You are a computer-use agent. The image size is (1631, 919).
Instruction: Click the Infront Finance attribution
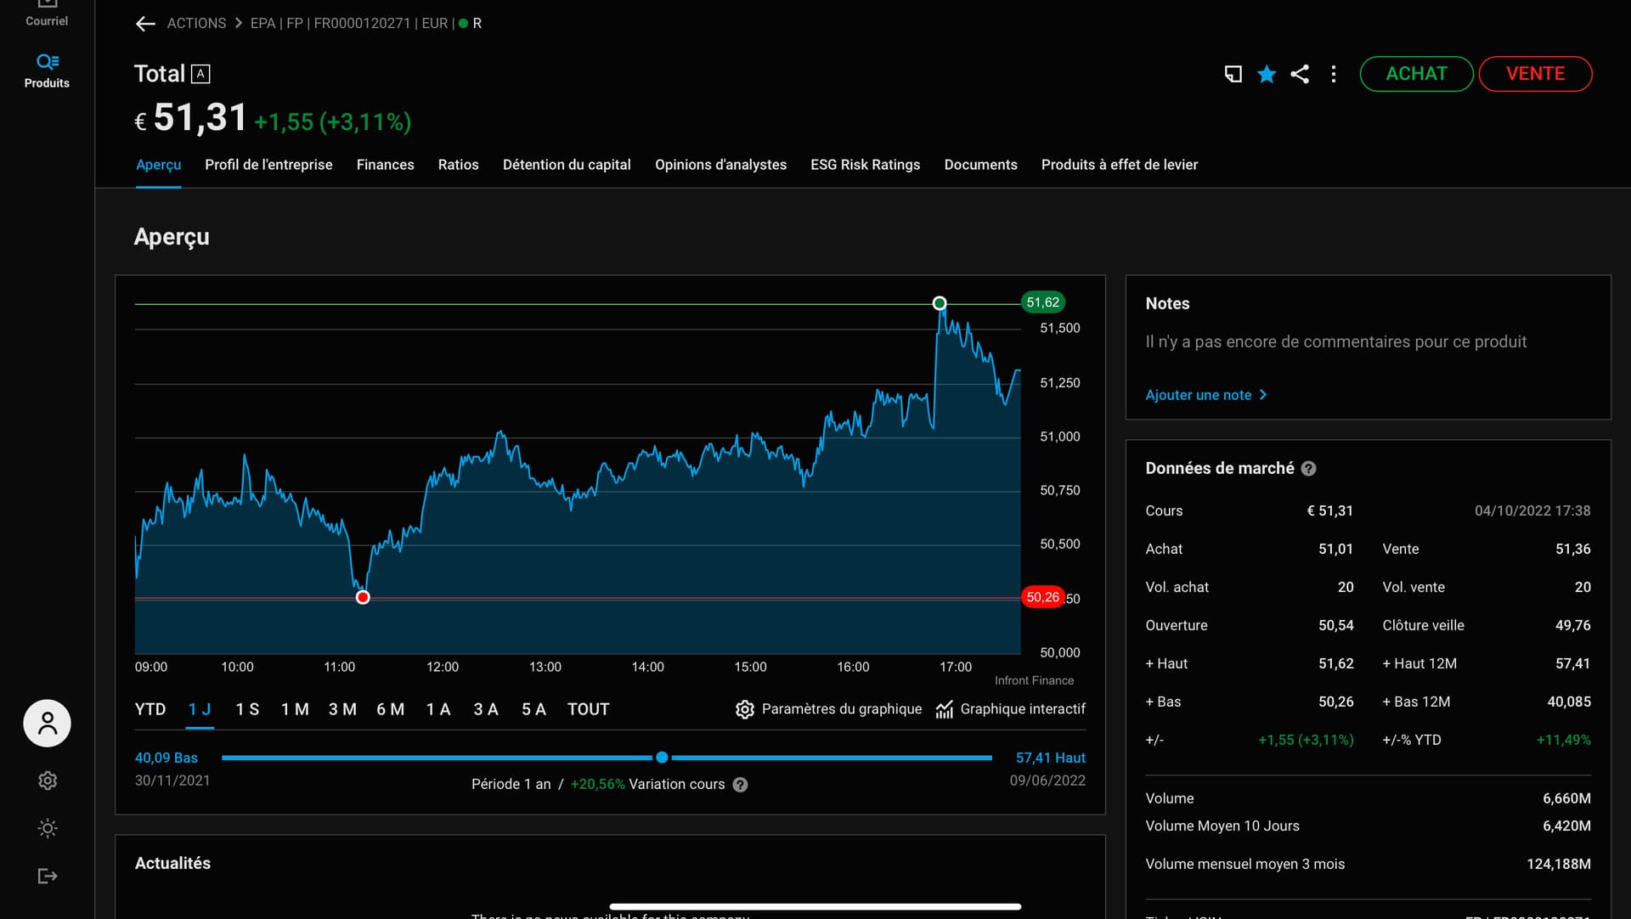[x=1034, y=680]
